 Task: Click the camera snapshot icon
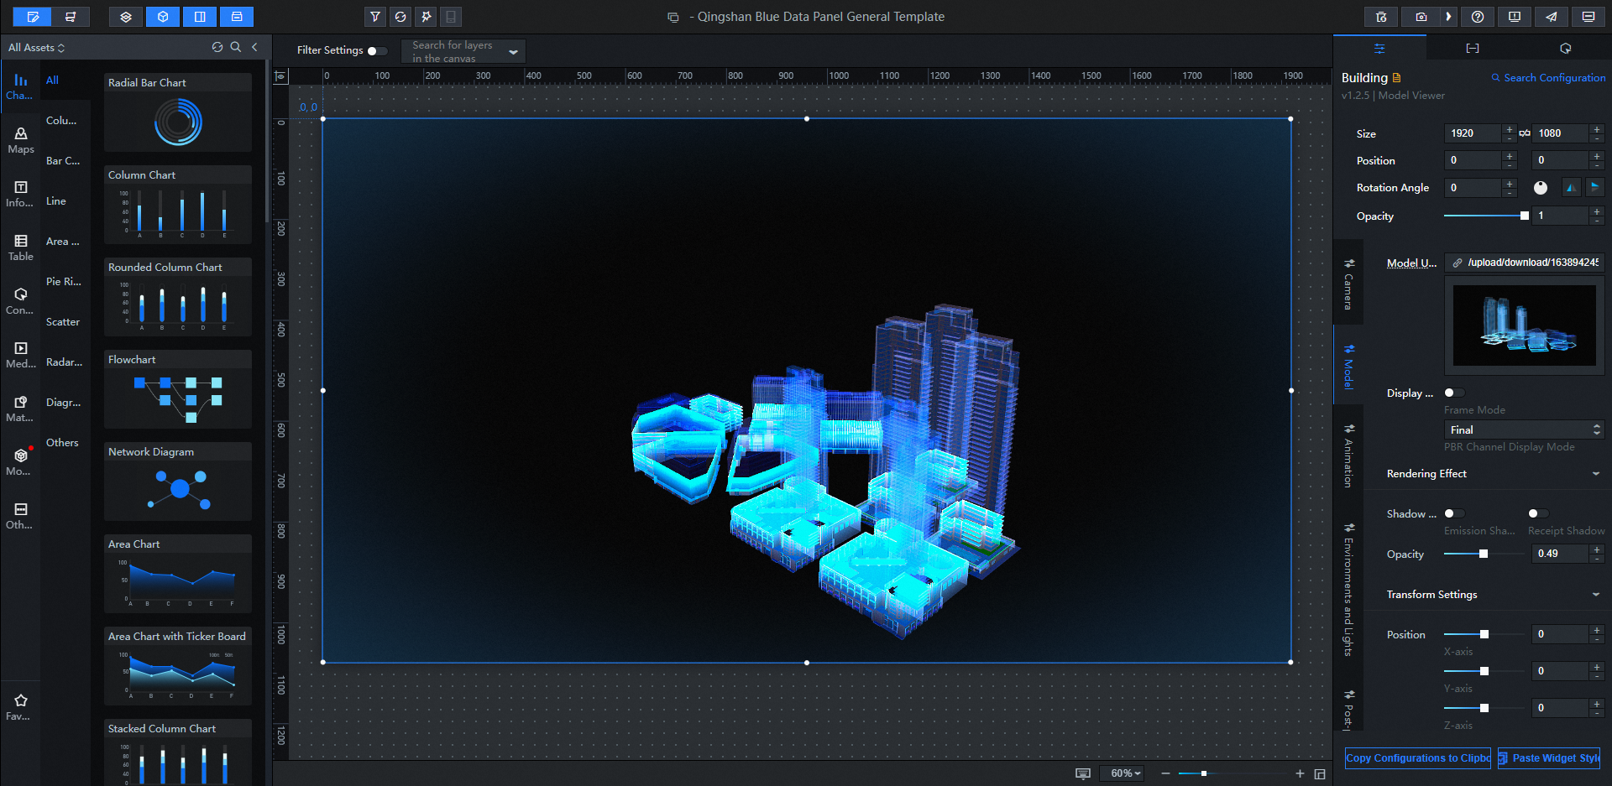coord(1421,17)
